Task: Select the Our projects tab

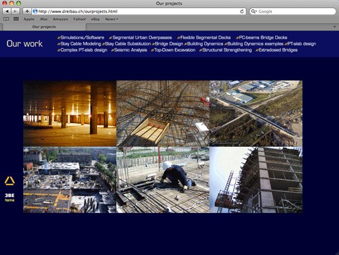Action: click(44, 27)
